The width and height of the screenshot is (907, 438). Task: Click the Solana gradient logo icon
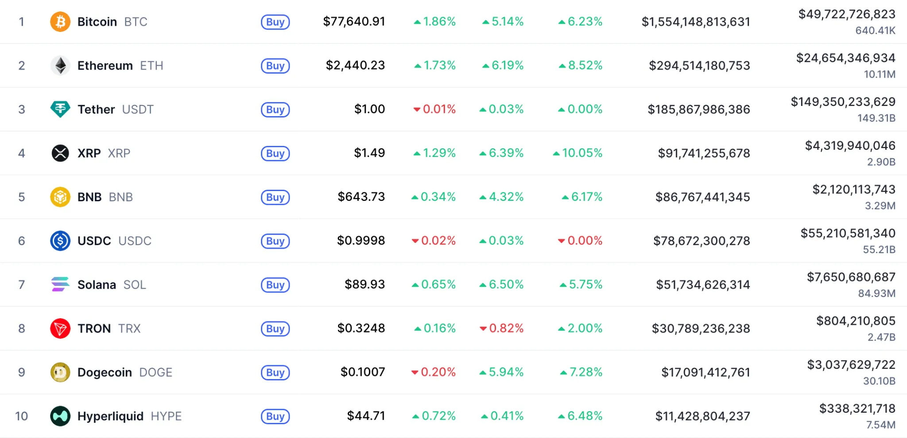point(60,284)
